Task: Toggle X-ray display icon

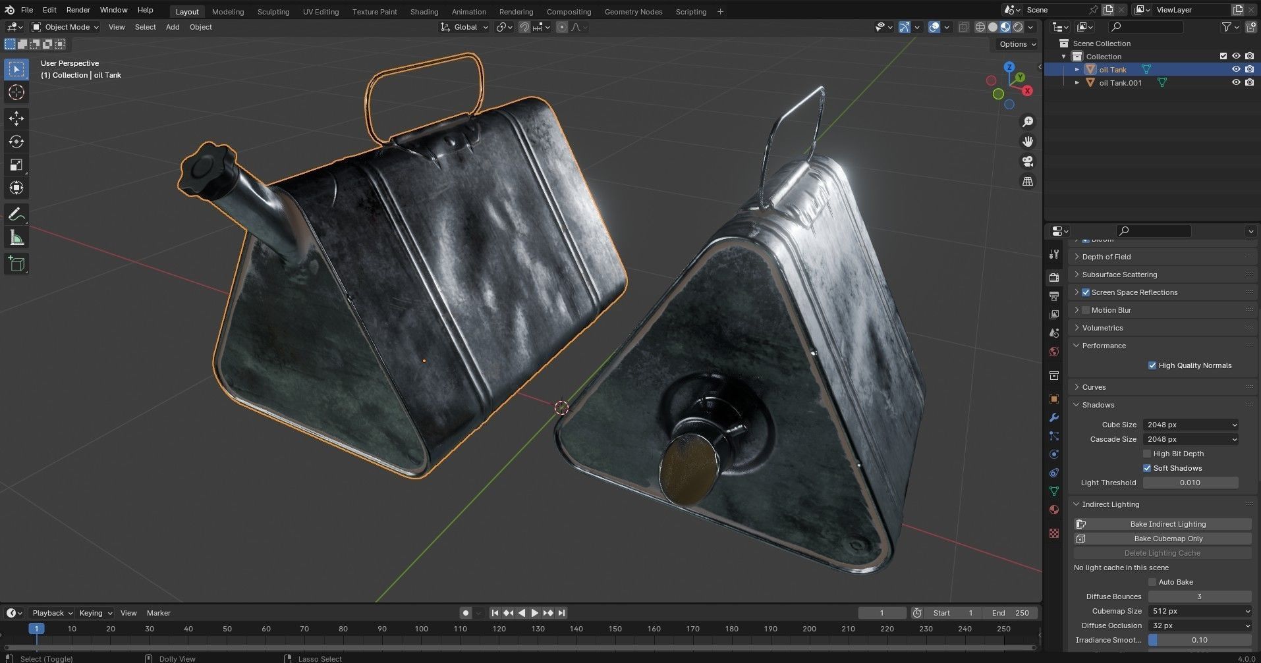Action: [x=963, y=27]
